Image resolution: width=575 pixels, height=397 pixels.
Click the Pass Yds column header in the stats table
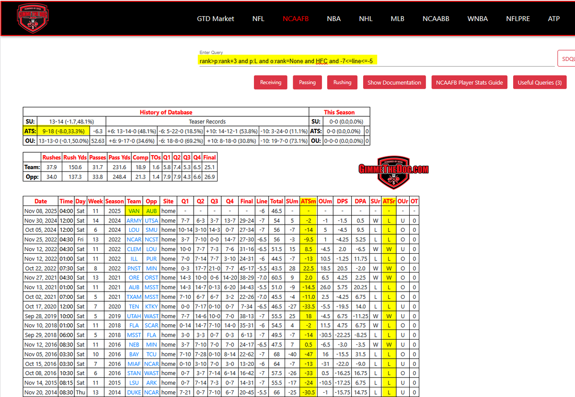120,157
